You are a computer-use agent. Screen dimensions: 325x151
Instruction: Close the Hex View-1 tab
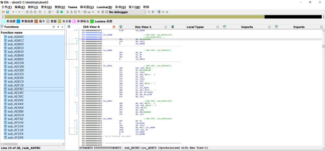tap(166, 27)
